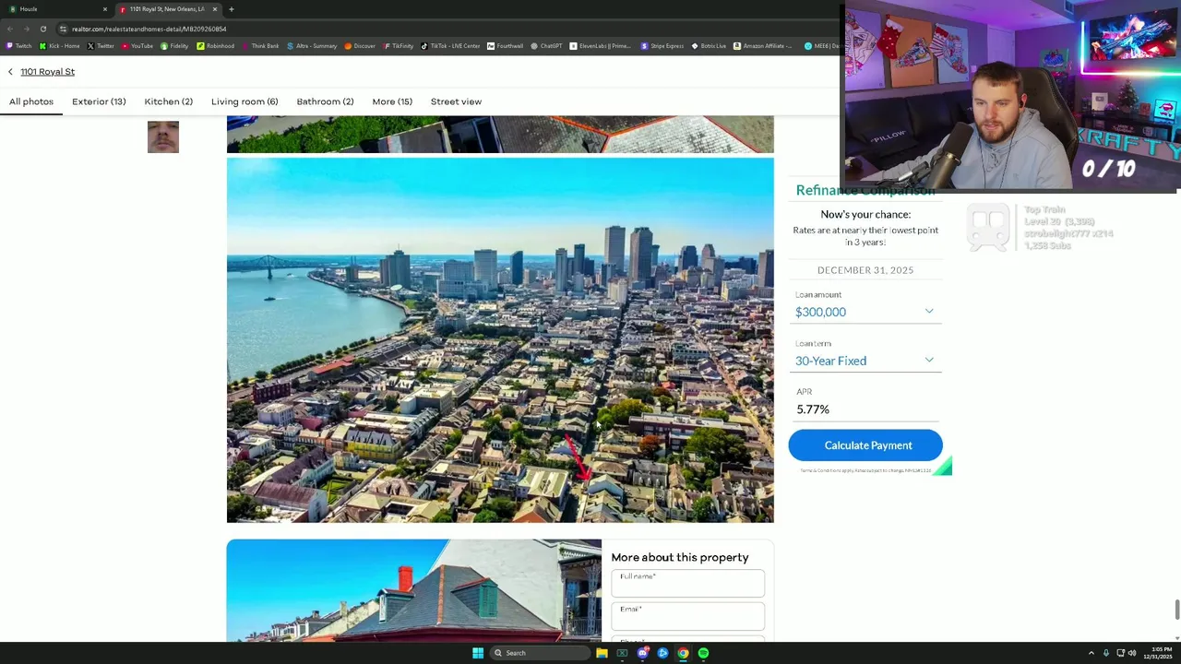
Task: Expand the 30-Year Fixed loan term dropdown
Action: coord(865,361)
